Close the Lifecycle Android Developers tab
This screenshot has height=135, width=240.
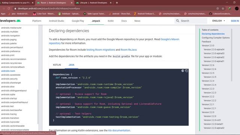tap(111, 3)
